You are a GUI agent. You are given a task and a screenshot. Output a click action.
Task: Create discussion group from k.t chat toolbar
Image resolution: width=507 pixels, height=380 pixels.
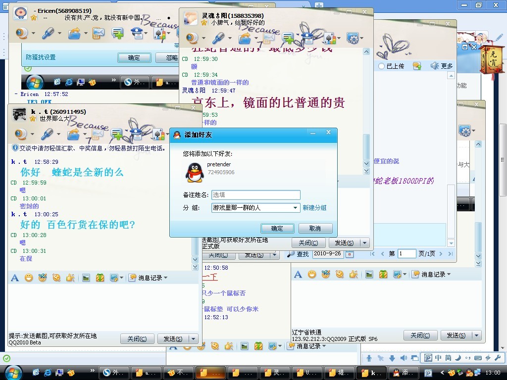pos(116,134)
